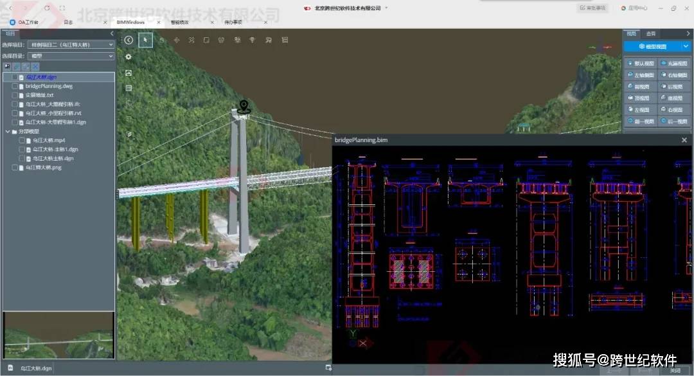The width and height of the screenshot is (694, 376).
Task: Select the 视图 tab in right panel
Action: click(x=632, y=33)
